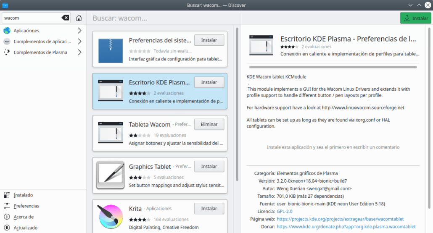
Task: Click the Complementos de Plasma icon
Action: 7,52
